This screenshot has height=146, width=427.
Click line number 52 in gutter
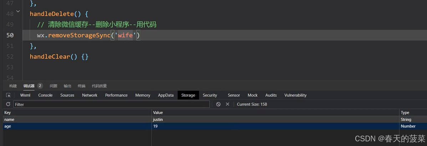[x=10, y=57]
